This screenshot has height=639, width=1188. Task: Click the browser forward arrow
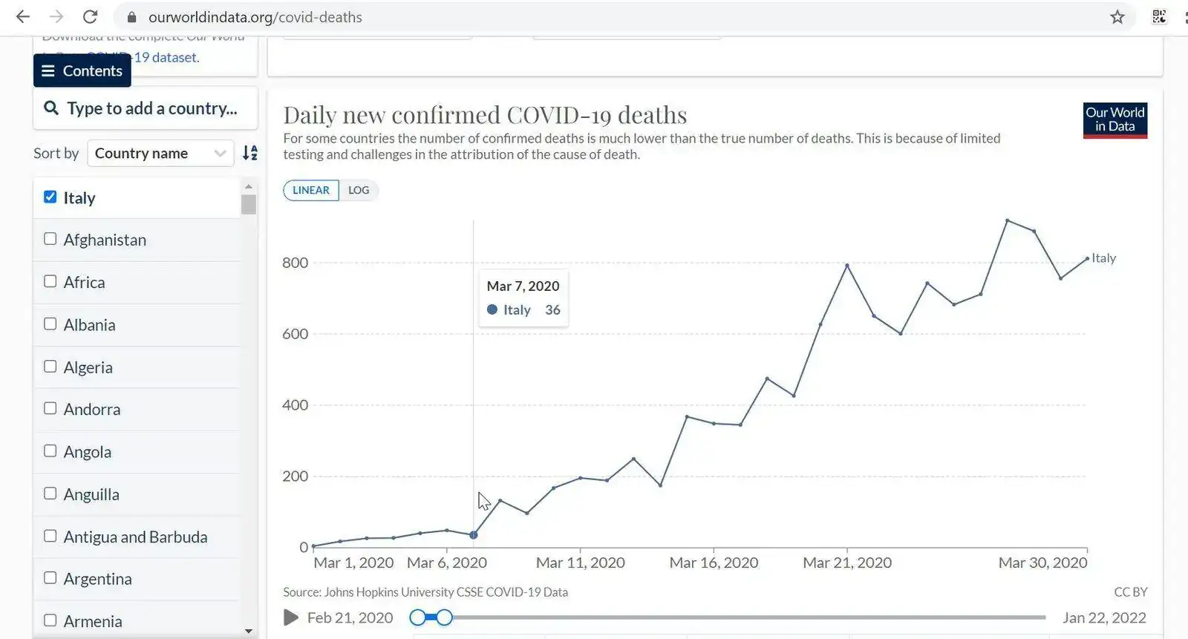coord(56,17)
